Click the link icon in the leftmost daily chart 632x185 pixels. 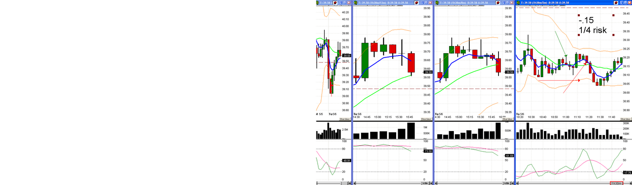coord(335,2)
